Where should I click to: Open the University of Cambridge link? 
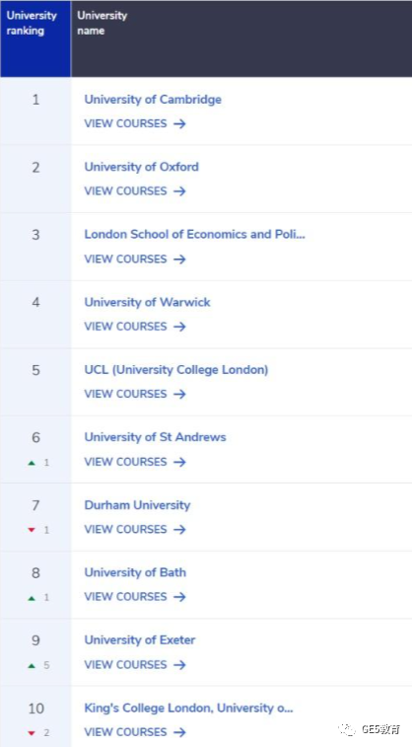coord(153,100)
